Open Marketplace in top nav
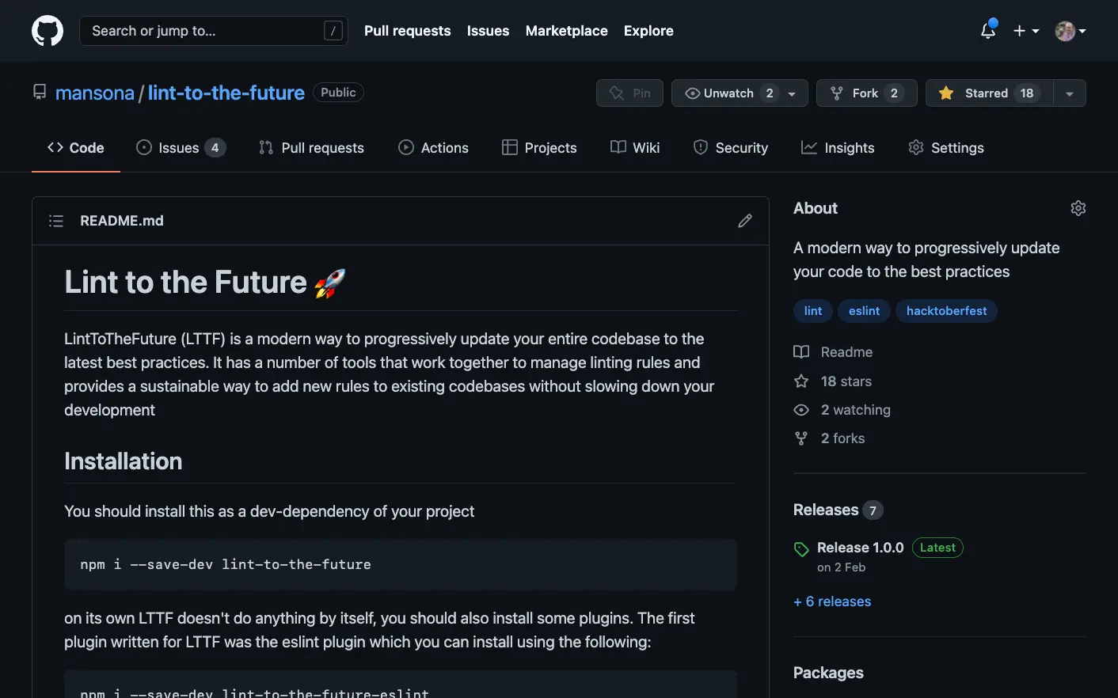This screenshot has height=698, width=1118. (x=567, y=31)
